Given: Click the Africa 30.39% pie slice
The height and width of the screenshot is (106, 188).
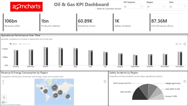Looking at the screenshot, I should (x=139, y=95).
